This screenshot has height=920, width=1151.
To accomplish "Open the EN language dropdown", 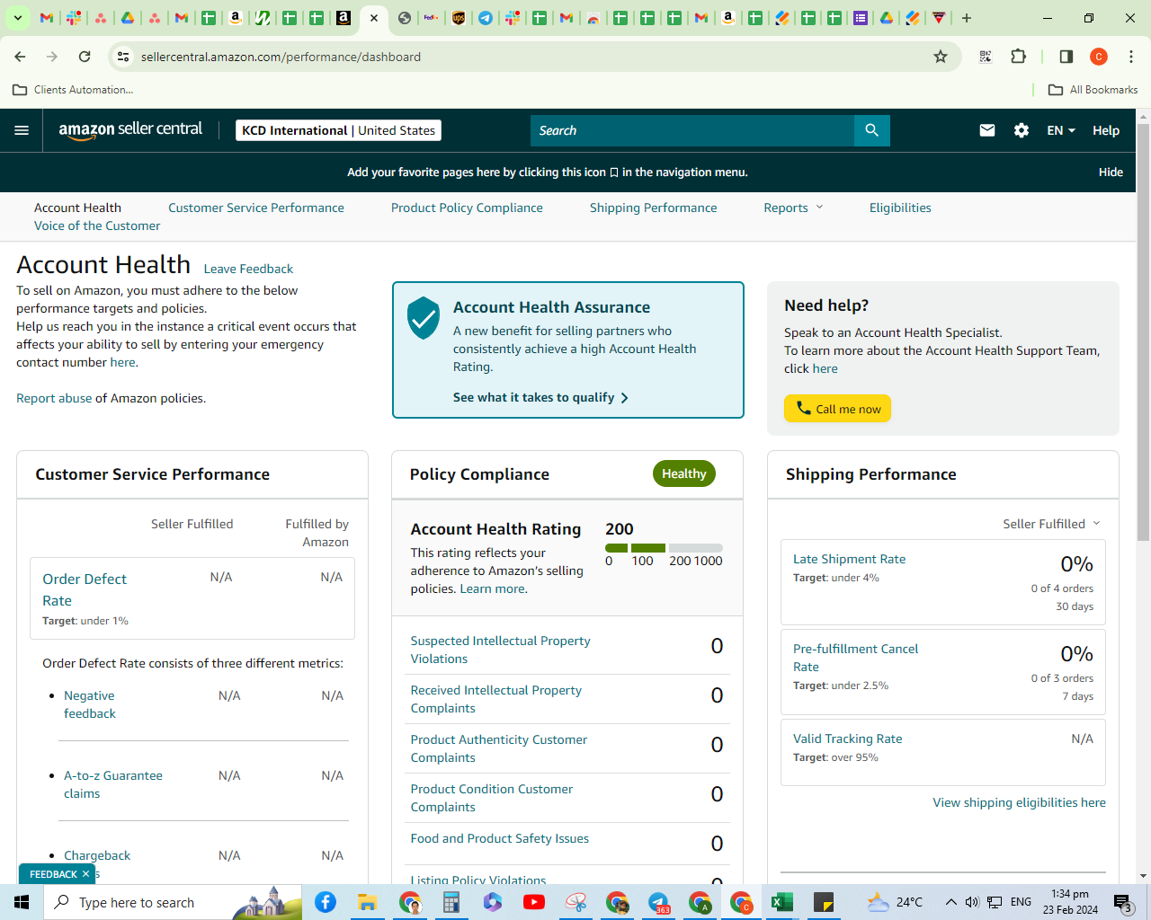I will 1061,130.
